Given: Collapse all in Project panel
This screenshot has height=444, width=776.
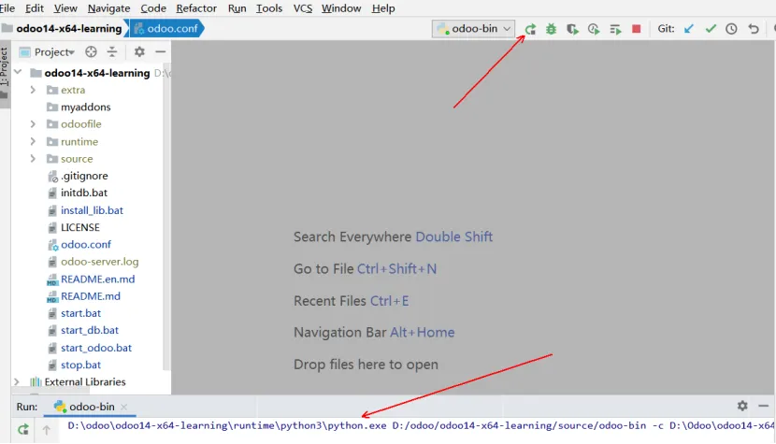Looking at the screenshot, I should coord(112,51).
